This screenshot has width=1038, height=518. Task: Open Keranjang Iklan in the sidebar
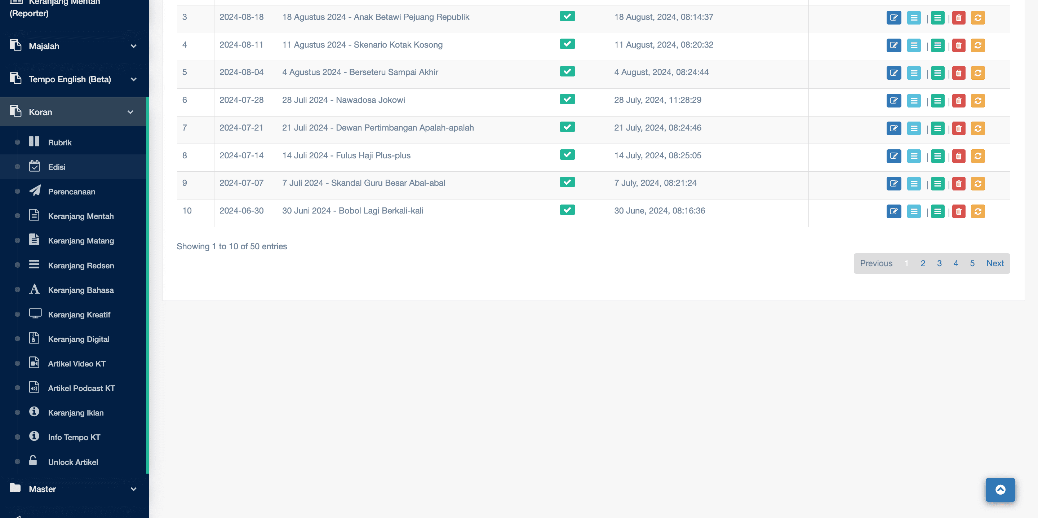click(x=73, y=413)
